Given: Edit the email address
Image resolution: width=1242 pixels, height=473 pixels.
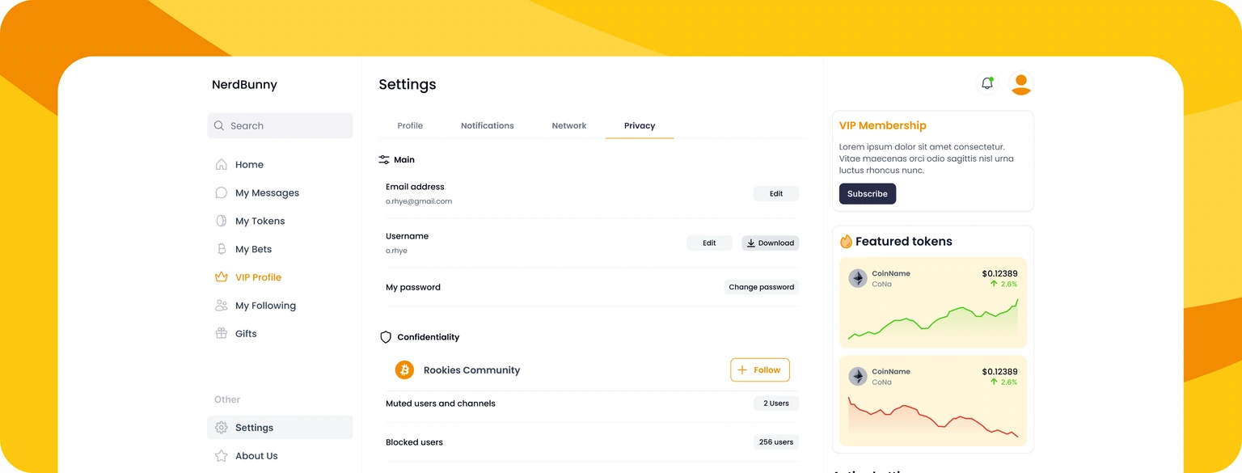Looking at the screenshot, I should [776, 193].
